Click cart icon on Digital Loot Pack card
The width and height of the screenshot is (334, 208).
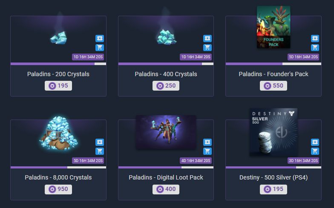[x=207, y=151]
